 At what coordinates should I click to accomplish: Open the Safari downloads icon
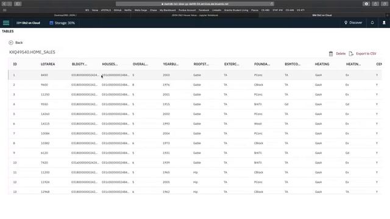click(366, 4)
